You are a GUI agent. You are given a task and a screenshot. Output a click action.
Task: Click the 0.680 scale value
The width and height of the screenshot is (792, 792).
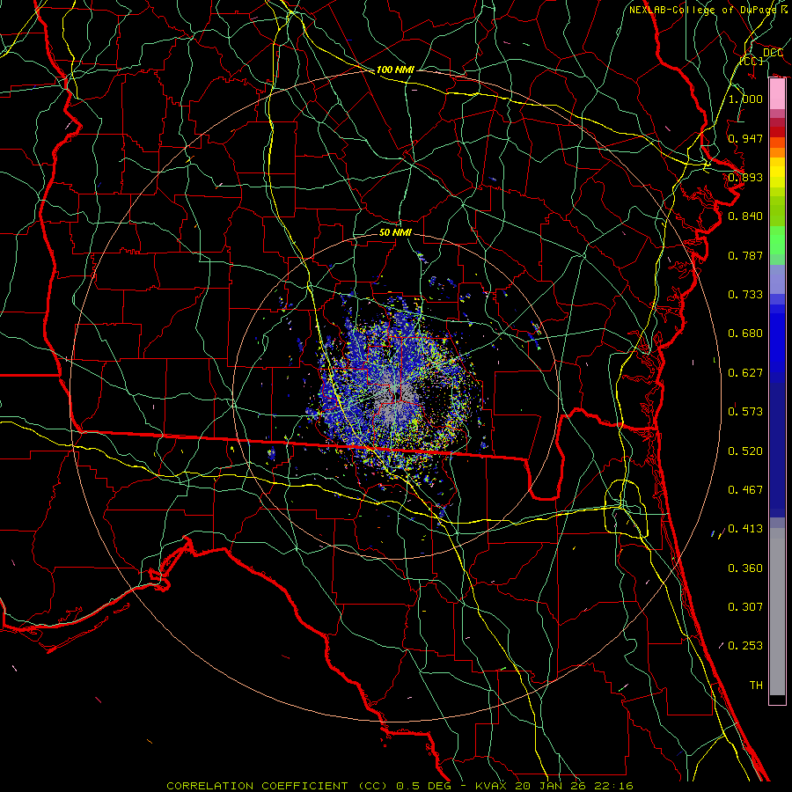[x=745, y=334]
